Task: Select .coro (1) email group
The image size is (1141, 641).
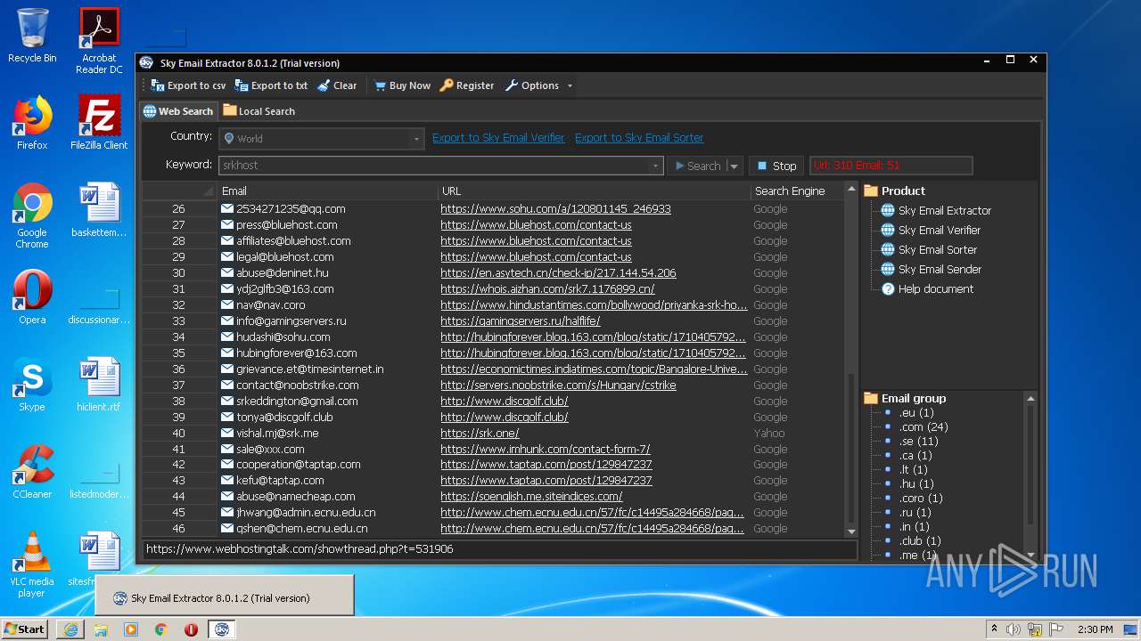Action: point(920,499)
